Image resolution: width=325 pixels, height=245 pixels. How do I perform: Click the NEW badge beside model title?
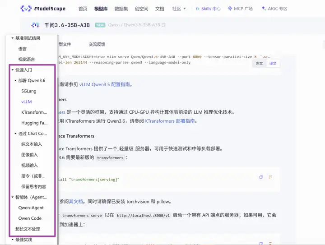click(100, 25)
